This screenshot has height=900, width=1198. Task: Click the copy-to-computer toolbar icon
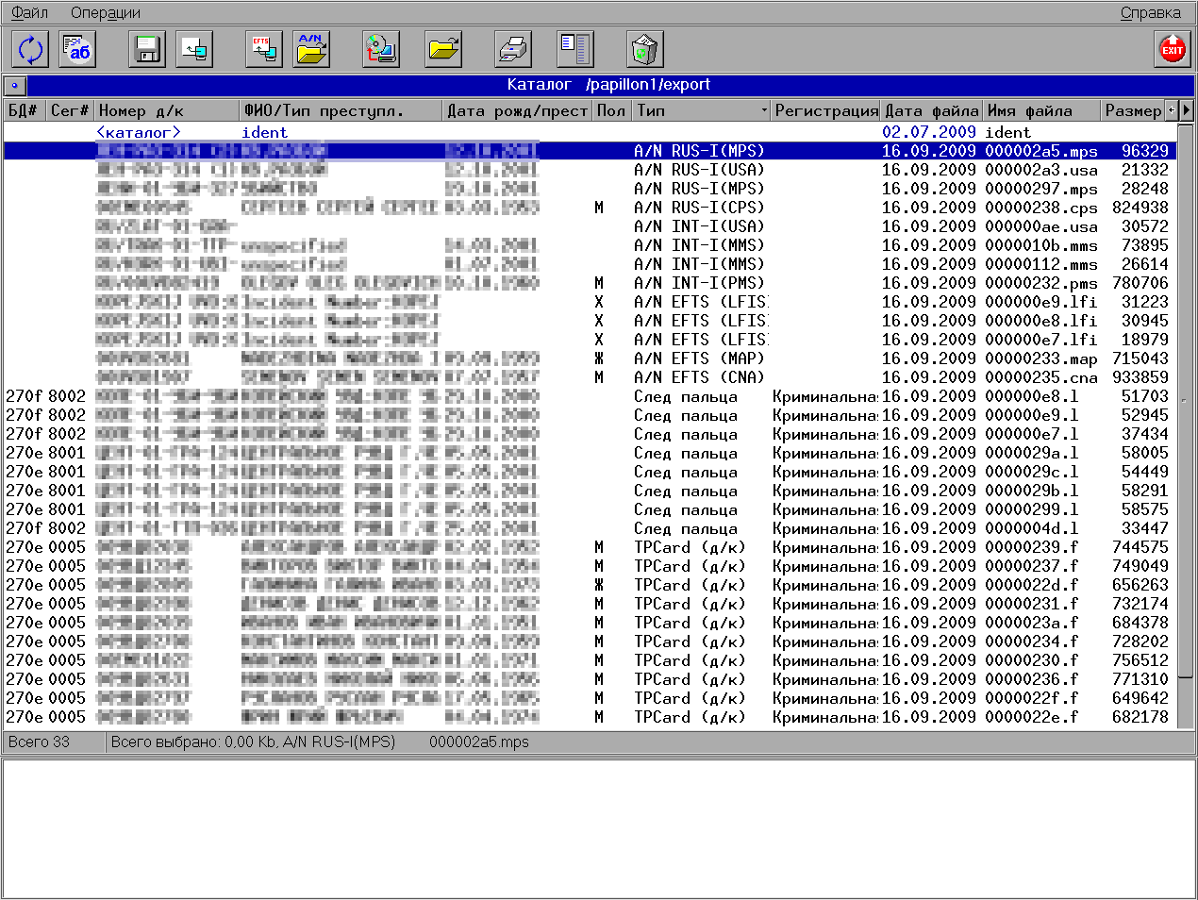(194, 49)
